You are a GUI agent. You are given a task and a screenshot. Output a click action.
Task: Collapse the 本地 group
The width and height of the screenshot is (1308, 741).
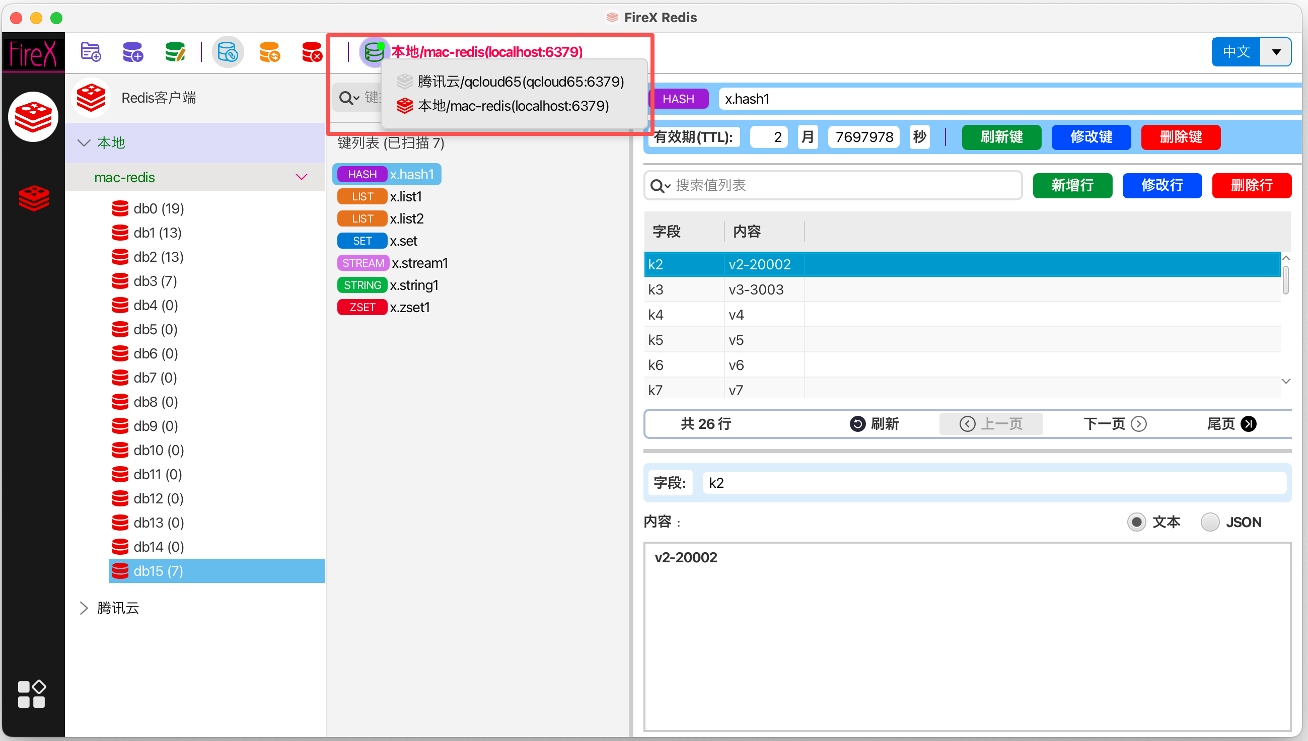[x=84, y=142]
